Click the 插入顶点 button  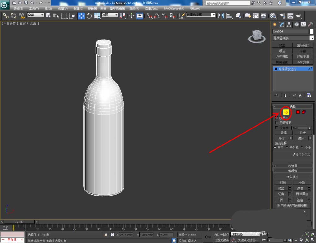coord(292,177)
